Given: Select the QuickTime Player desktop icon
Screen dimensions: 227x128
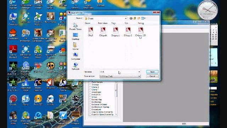Looking at the screenshot, I should (x=38, y=118).
